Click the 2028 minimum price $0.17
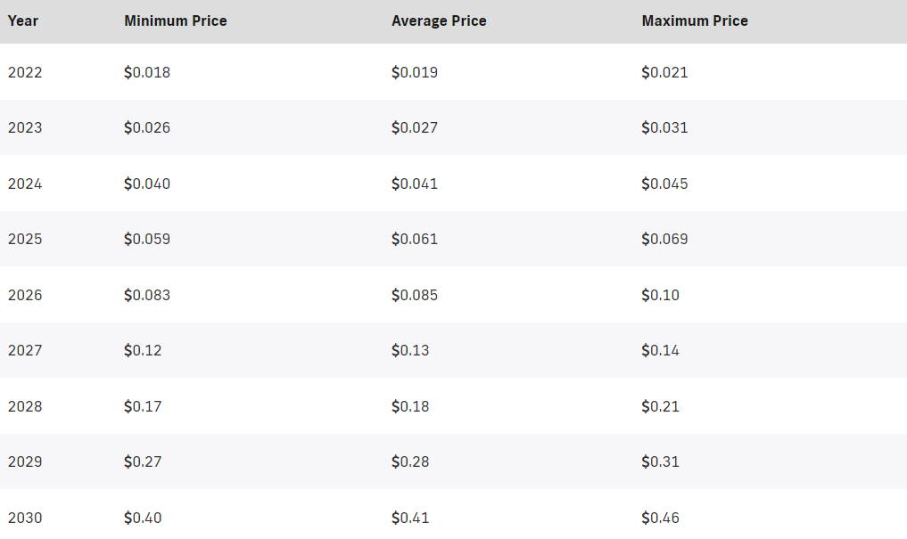The width and height of the screenshot is (907, 539). [x=143, y=407]
